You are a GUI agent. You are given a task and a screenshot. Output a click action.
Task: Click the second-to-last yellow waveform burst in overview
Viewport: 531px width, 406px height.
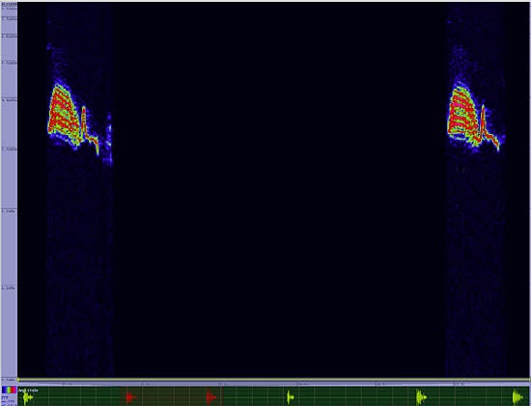pos(421,397)
